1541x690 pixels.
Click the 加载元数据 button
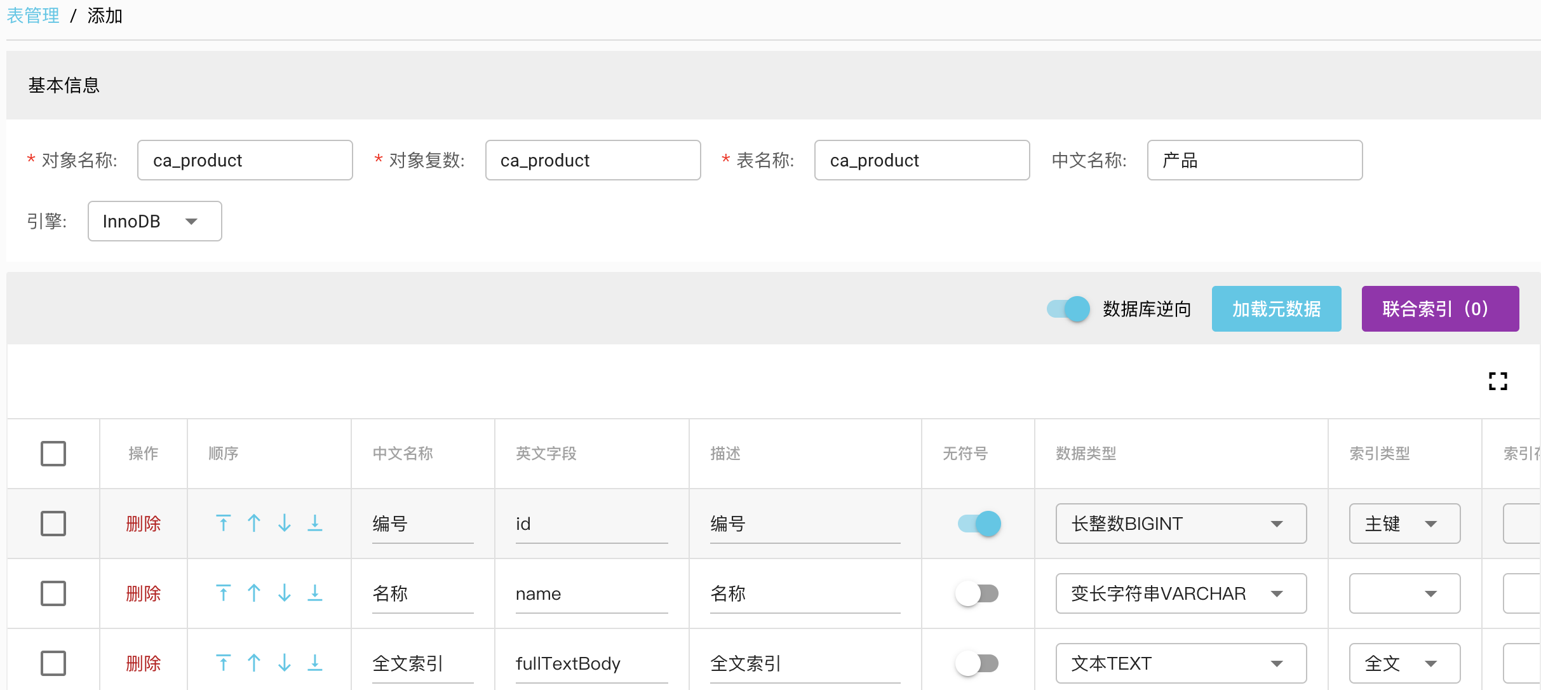point(1275,309)
